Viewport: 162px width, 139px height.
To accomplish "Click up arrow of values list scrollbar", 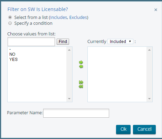I will (69, 50).
